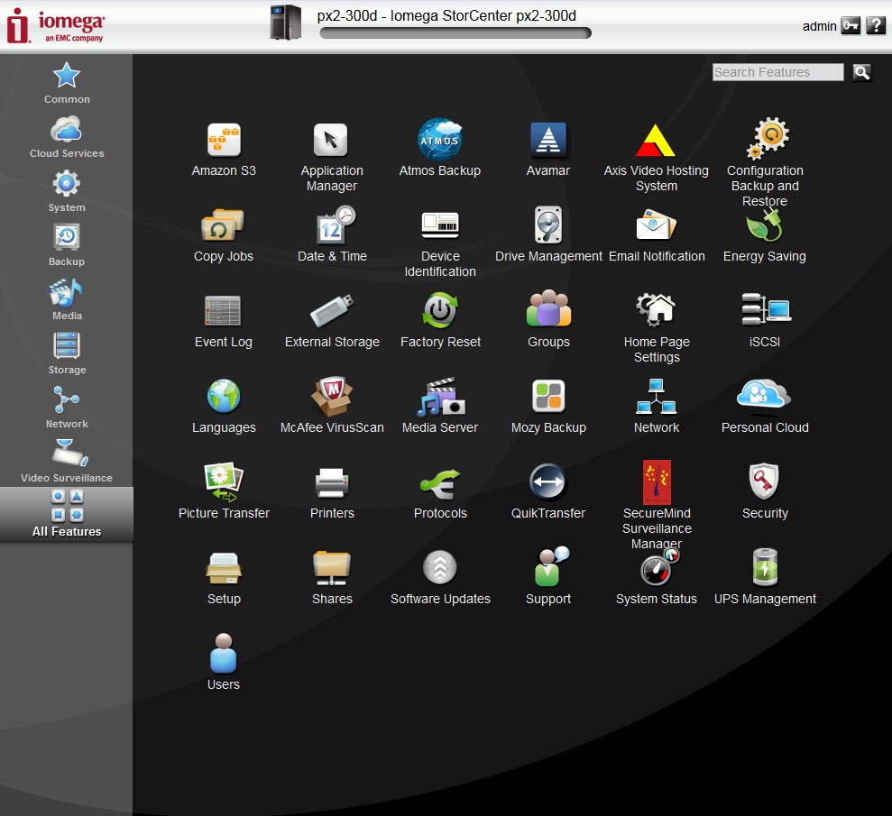The image size is (892, 816).
Task: Select the Video Surveillance category
Action: tap(67, 461)
